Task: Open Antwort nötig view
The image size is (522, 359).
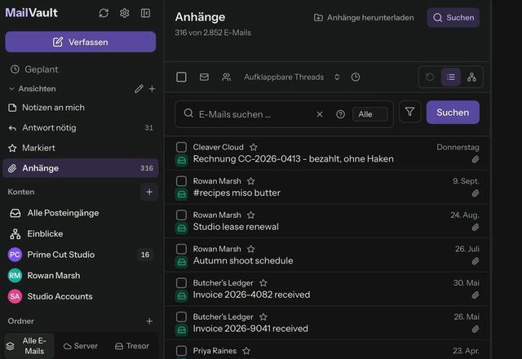Action: point(80,127)
